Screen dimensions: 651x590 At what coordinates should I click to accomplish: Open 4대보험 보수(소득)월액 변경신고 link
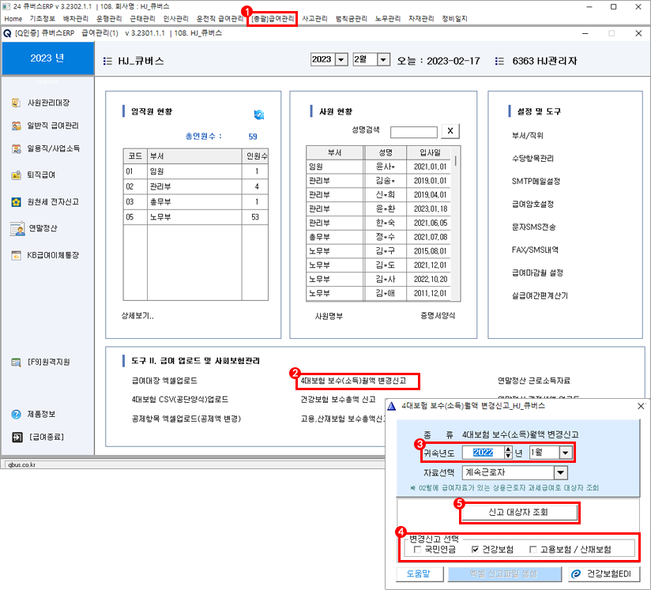353,381
